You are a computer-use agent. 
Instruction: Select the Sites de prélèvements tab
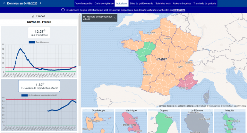point(141,4)
